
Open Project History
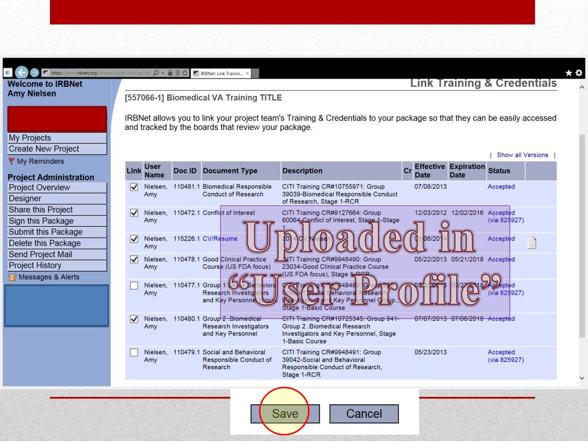click(x=57, y=265)
